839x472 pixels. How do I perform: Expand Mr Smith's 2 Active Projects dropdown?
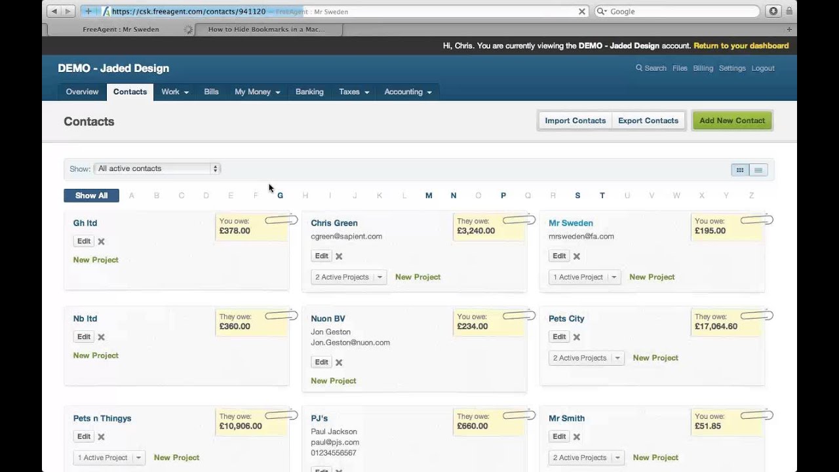click(x=587, y=458)
